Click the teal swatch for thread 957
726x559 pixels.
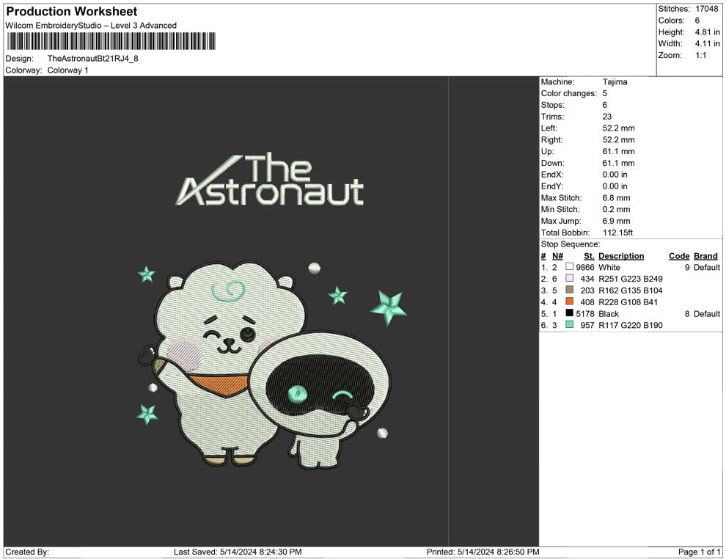570,325
